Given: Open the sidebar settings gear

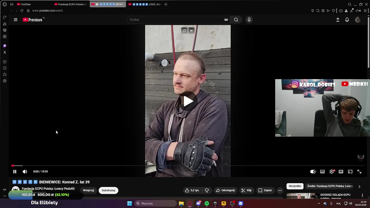Looking at the screenshot, I should pos(5,81).
